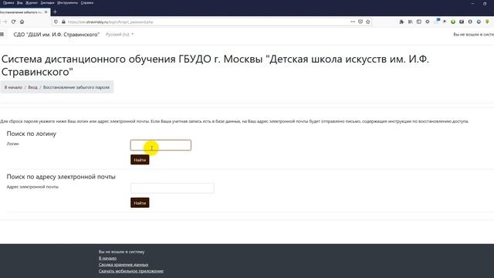Minimize the browser window
494x278 pixels.
tap(472, 3)
